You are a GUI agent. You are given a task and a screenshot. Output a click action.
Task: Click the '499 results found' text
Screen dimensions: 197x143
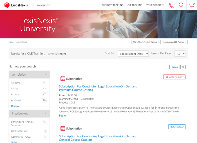(x=57, y=54)
